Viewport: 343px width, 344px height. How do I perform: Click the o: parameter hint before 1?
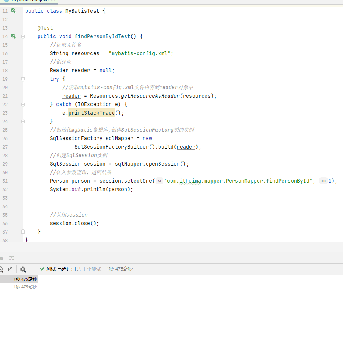point(323,181)
